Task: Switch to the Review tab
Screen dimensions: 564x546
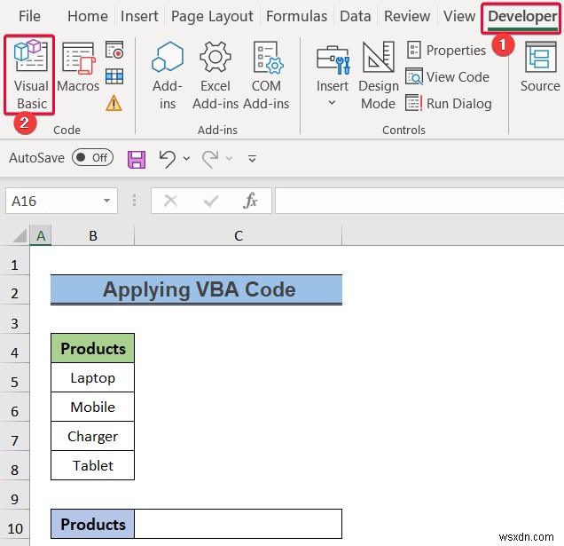Action: pyautogui.click(x=407, y=16)
